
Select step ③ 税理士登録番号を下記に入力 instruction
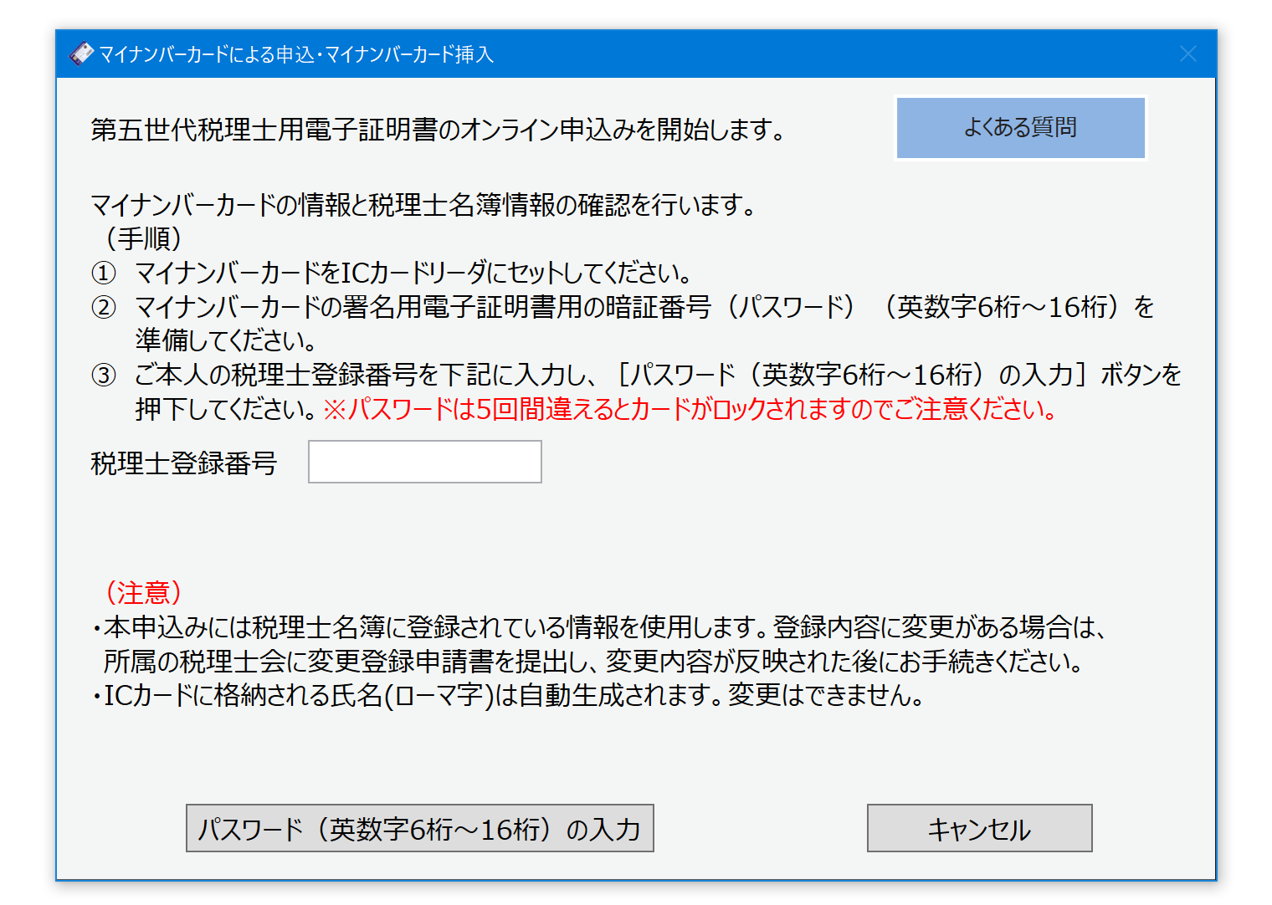658,375
